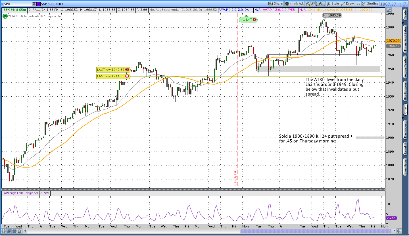Image resolution: width=409 pixels, height=236 pixels.
Task: Click the green info icon on chart
Action: tap(5, 16)
